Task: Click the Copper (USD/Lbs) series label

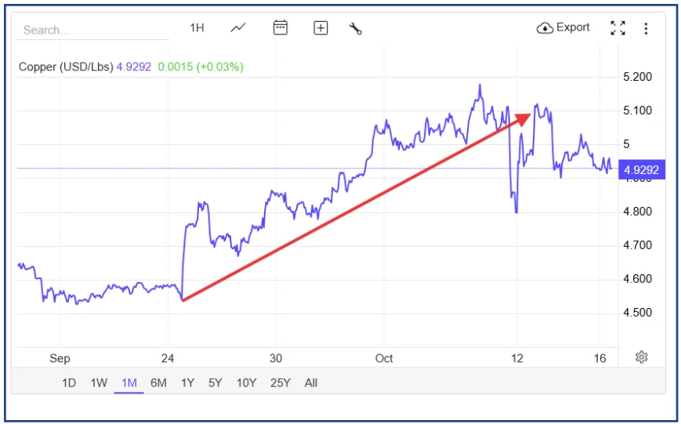Action: [x=66, y=67]
